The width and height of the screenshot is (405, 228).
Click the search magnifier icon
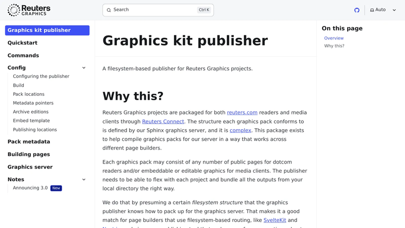pyautogui.click(x=109, y=10)
